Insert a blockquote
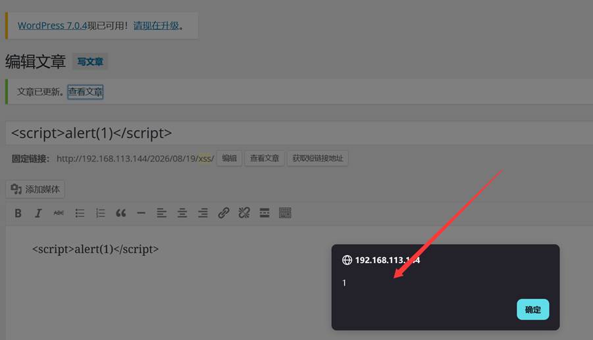Viewport: 593px width, 340px height. [x=120, y=213]
